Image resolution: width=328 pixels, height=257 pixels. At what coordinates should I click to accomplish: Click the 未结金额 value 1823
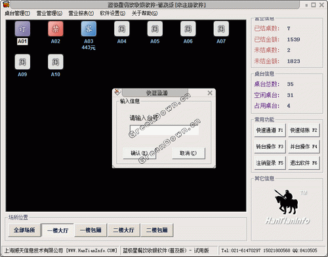(x=293, y=61)
